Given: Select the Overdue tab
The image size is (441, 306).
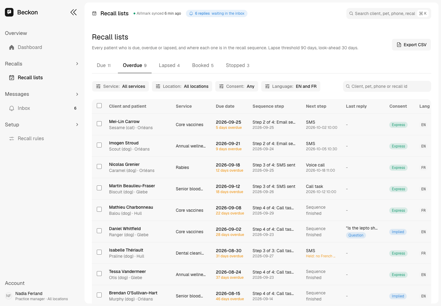Looking at the screenshot, I should coord(135,65).
